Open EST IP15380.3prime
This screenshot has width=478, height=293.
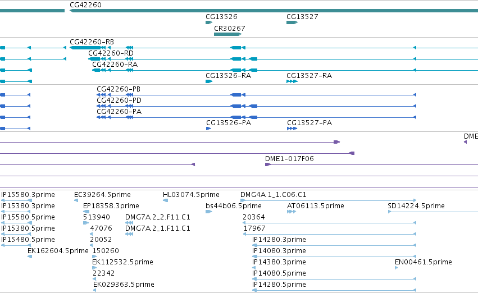28,206
